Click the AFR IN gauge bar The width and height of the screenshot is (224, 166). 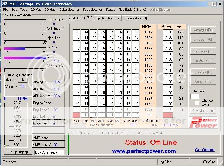25,58
